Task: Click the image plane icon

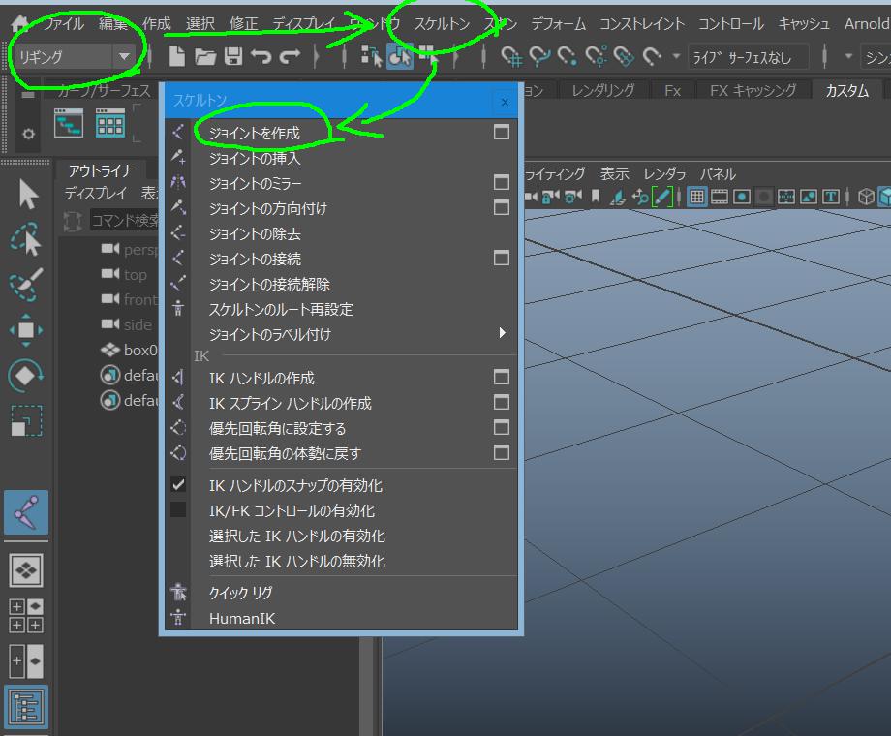Action: coord(617,197)
